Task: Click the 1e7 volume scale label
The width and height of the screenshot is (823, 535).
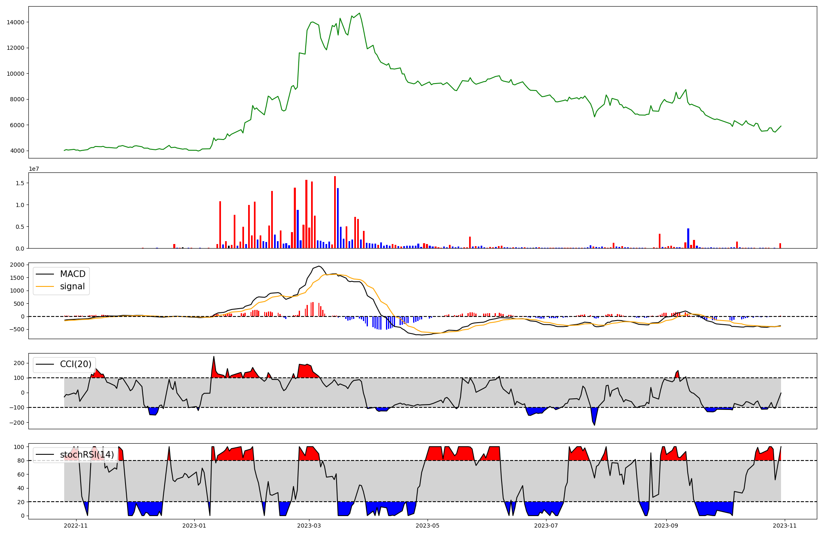Action: pyautogui.click(x=34, y=169)
